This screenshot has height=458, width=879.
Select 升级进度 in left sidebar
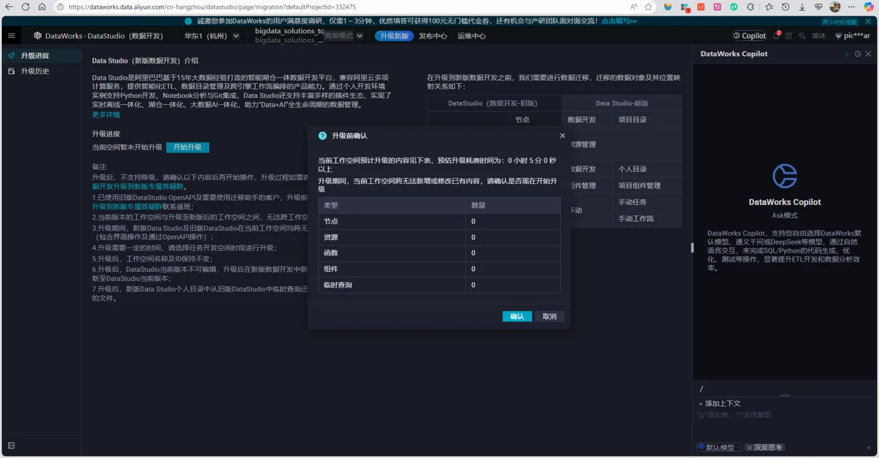(x=41, y=55)
